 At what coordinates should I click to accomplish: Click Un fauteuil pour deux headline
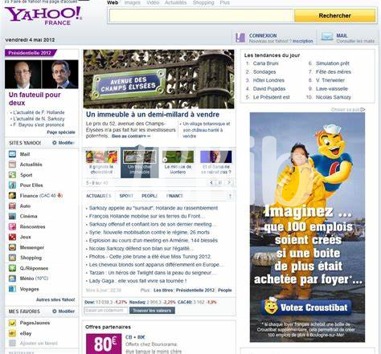(35, 99)
